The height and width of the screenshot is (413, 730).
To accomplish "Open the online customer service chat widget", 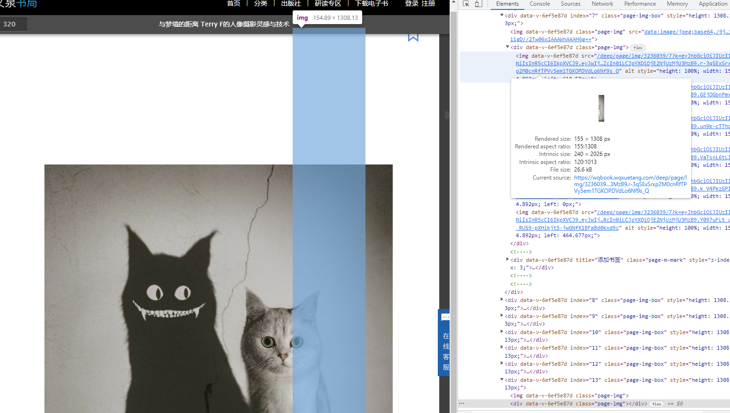I will [x=445, y=343].
